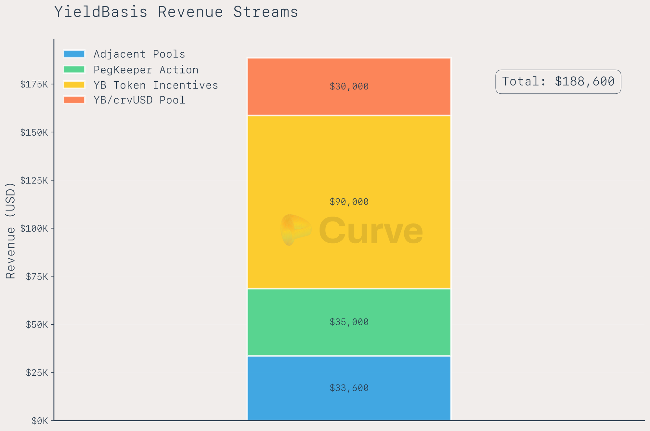This screenshot has height=431, width=650.
Task: Click the PegKeeper Action legend text
Action: (146, 70)
